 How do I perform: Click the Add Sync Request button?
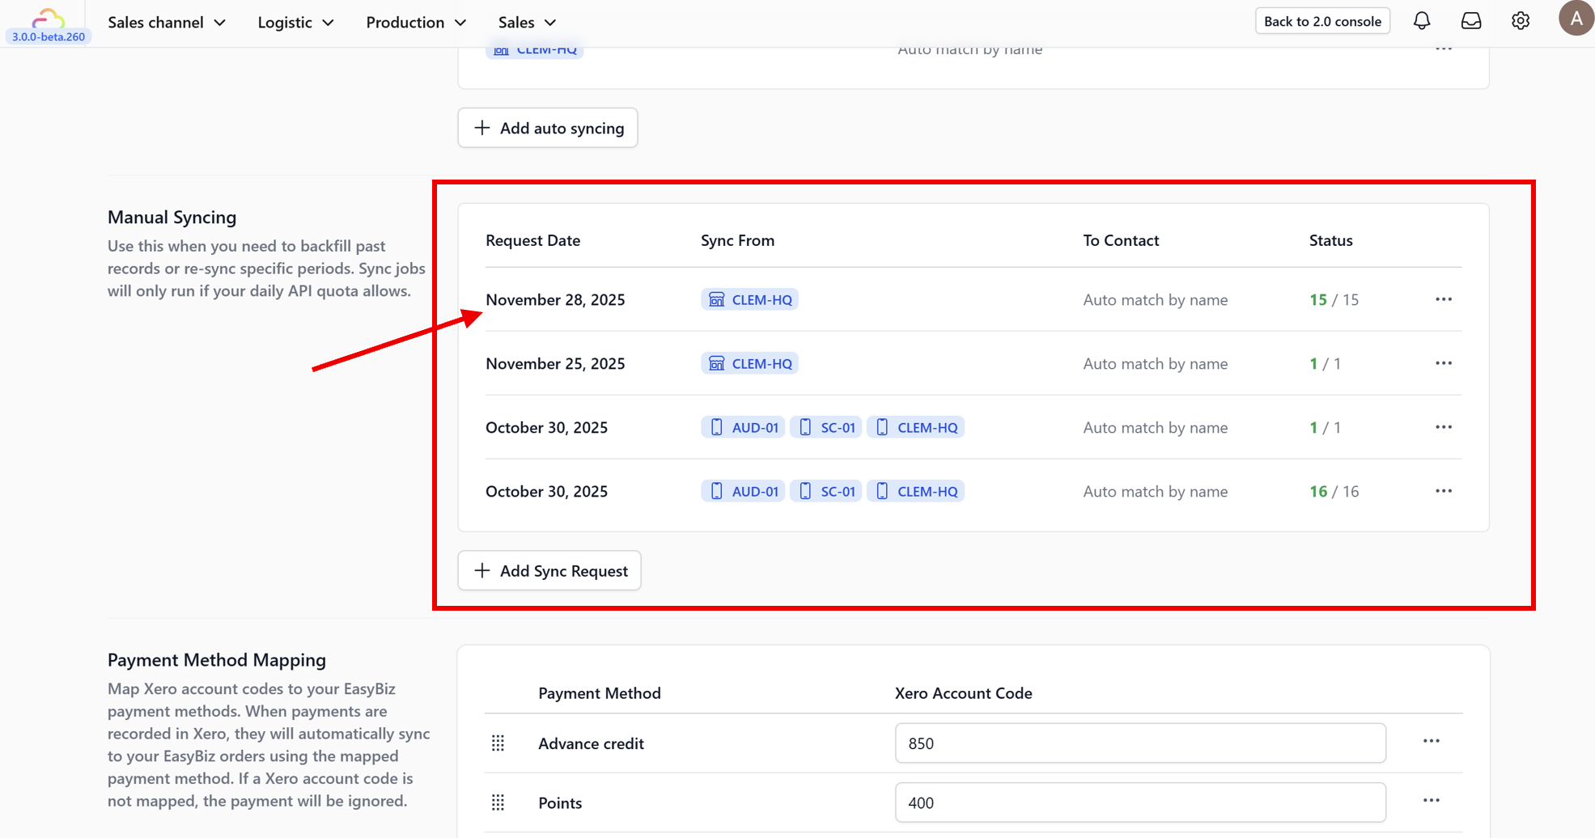click(x=549, y=570)
